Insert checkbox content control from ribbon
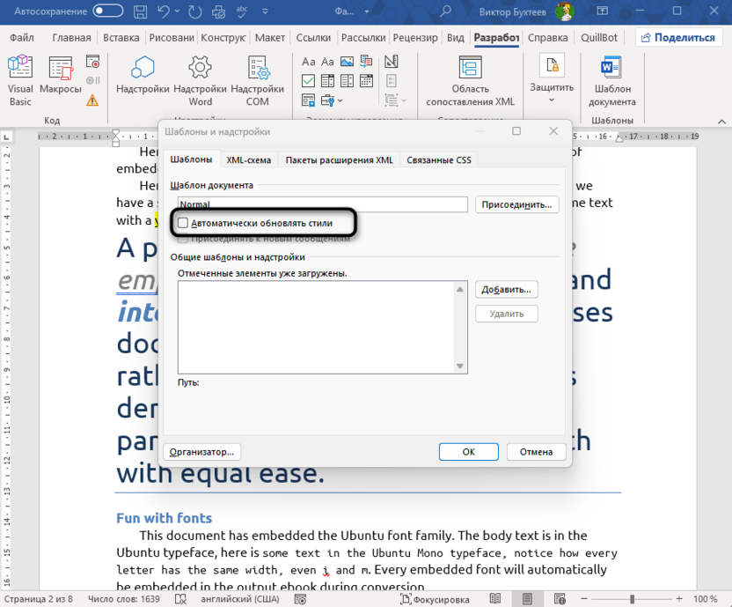 click(308, 80)
